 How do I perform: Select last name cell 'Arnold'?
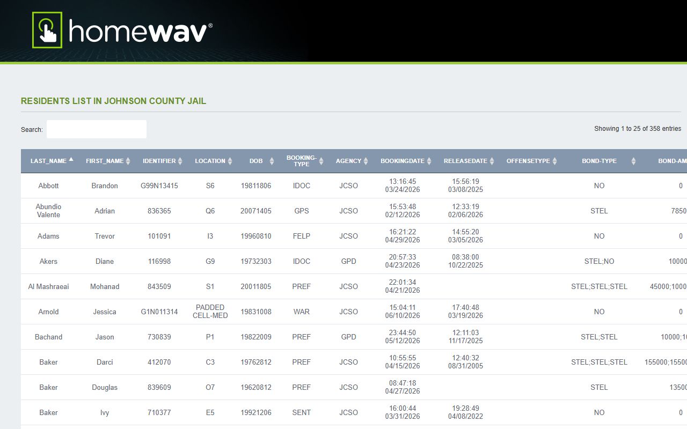tap(48, 312)
